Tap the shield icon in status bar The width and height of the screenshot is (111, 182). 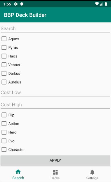22,4
